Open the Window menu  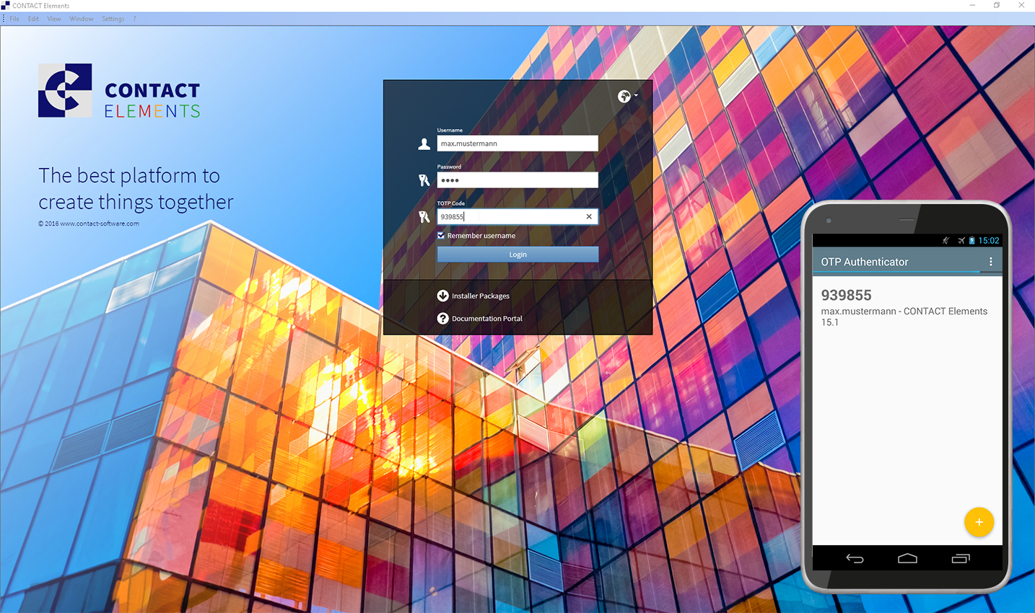[x=82, y=19]
